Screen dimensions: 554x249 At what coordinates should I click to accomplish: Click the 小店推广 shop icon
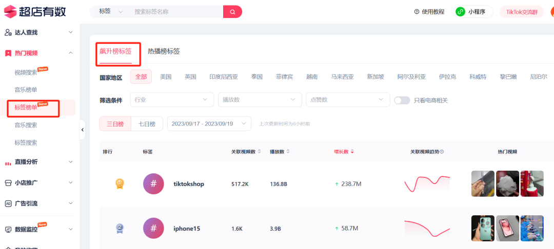[8, 183]
